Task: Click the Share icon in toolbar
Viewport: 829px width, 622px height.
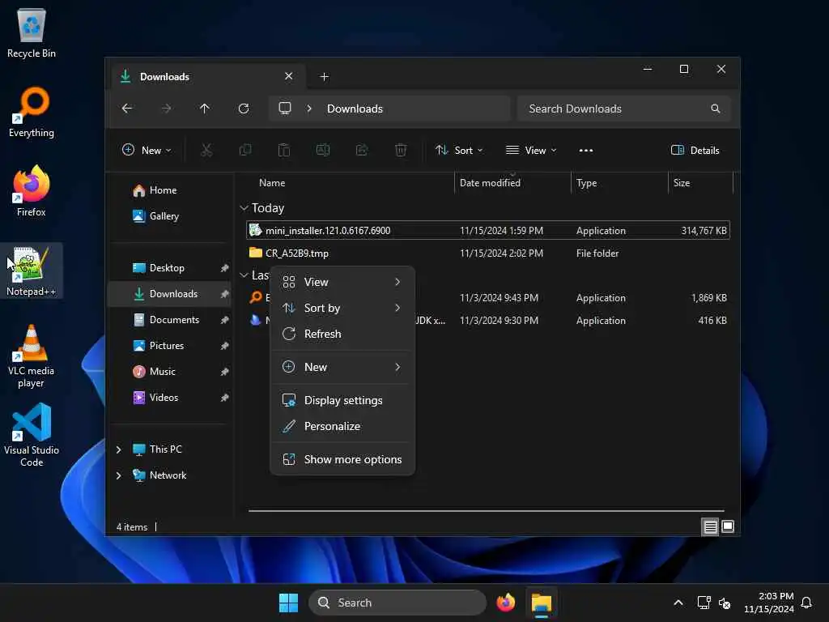Action: point(362,150)
